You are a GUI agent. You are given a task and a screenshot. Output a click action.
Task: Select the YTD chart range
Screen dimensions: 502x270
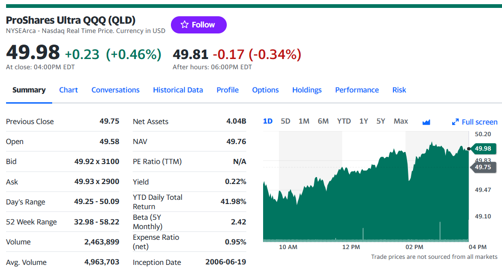click(x=344, y=121)
